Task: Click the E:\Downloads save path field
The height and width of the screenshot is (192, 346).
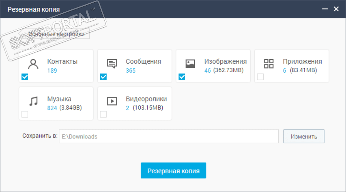Action: pyautogui.click(x=169, y=136)
